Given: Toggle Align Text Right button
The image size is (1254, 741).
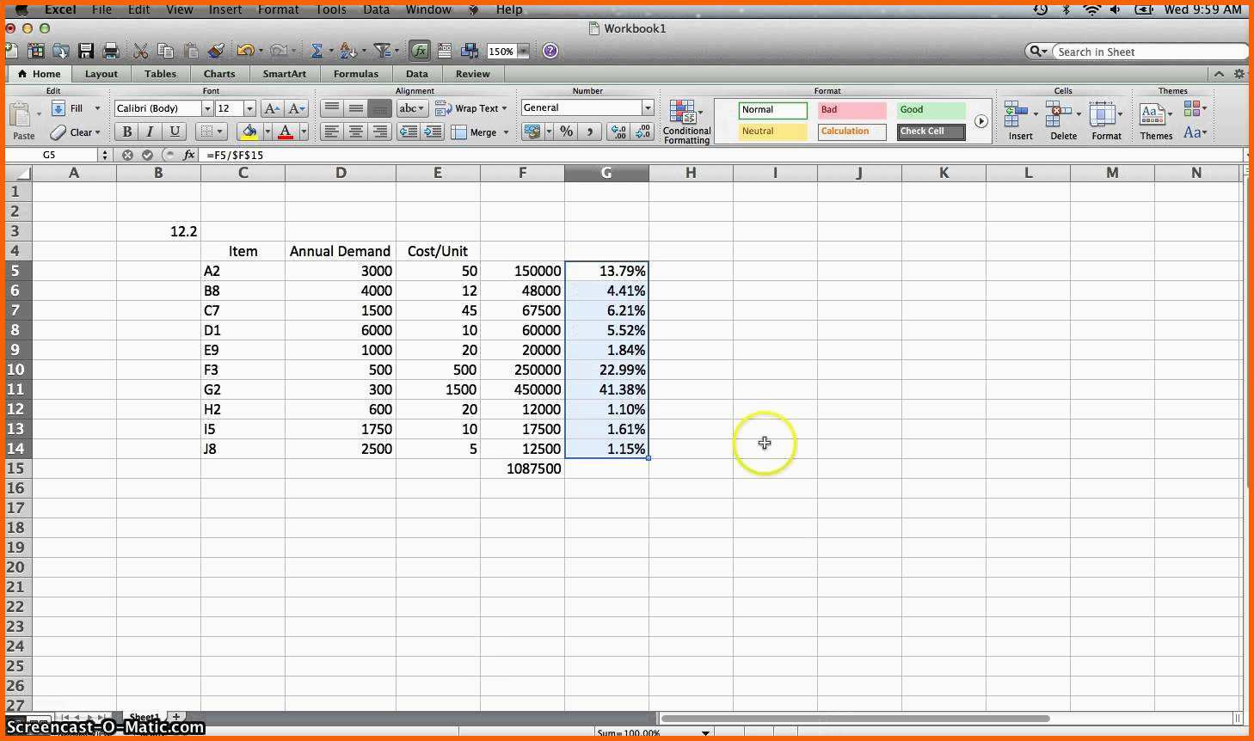Looking at the screenshot, I should pyautogui.click(x=379, y=132).
